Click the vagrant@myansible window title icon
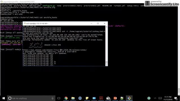The width and height of the screenshot is (180, 101). tap(1, 2)
